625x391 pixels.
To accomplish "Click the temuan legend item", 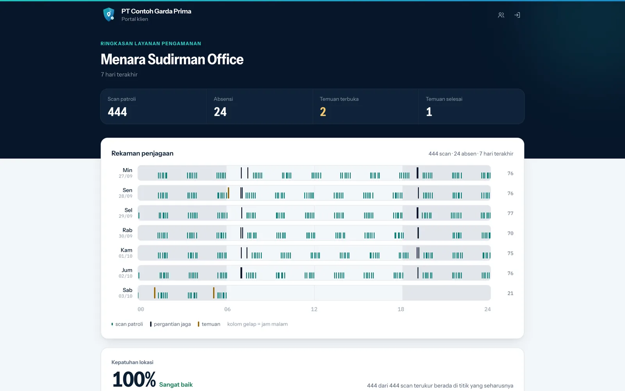I will (209, 324).
